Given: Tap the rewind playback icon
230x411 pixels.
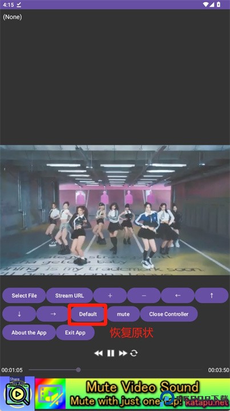Looking at the screenshot, I should tap(99, 353).
